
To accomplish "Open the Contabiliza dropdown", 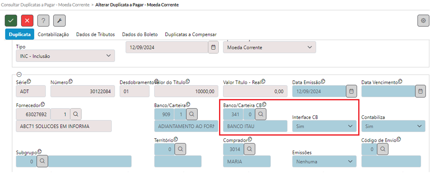I will pos(393,126).
